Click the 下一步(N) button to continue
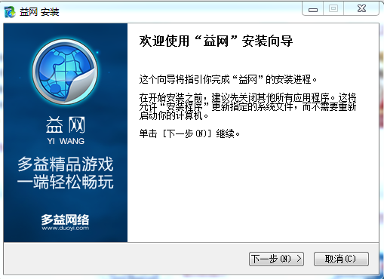This screenshot has width=384, height=279. coord(276,259)
